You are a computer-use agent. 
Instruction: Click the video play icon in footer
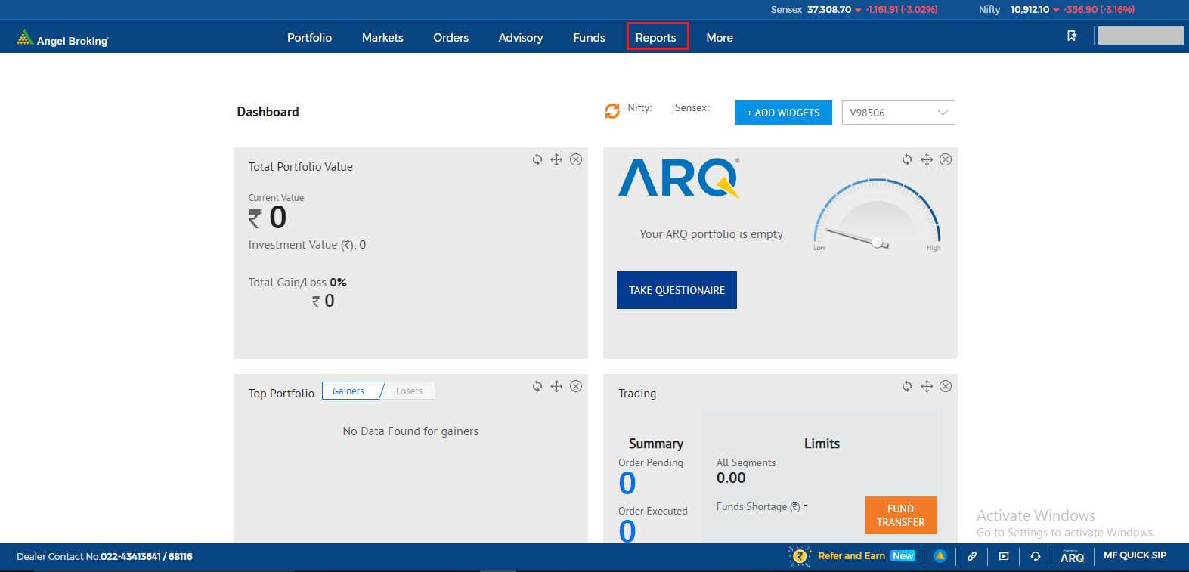[1004, 556]
